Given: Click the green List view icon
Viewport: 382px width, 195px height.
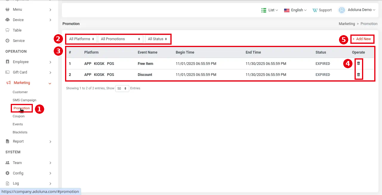Looking at the screenshot, I should coord(264,10).
